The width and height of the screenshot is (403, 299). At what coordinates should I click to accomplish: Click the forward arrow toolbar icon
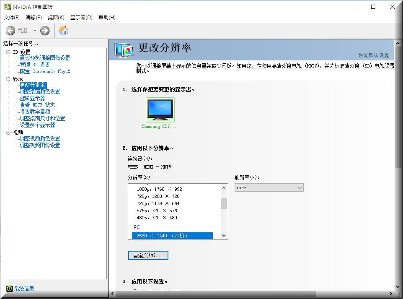[45, 31]
